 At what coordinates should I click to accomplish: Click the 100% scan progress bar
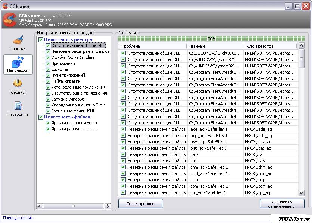(211, 39)
